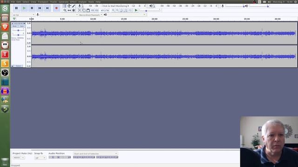Click 'Click to Start Monitoring' meter
This screenshot has height=167, width=298.
(x=115, y=6)
